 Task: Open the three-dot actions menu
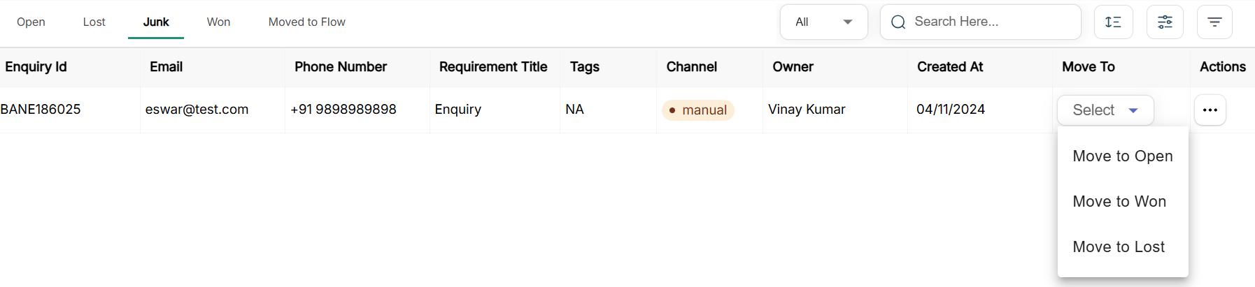coord(1210,110)
